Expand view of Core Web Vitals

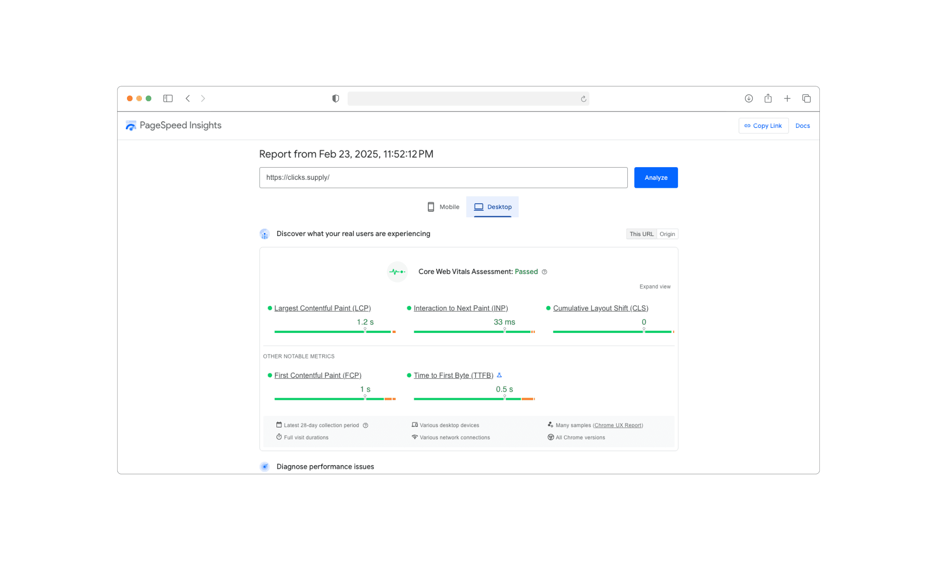coord(655,287)
